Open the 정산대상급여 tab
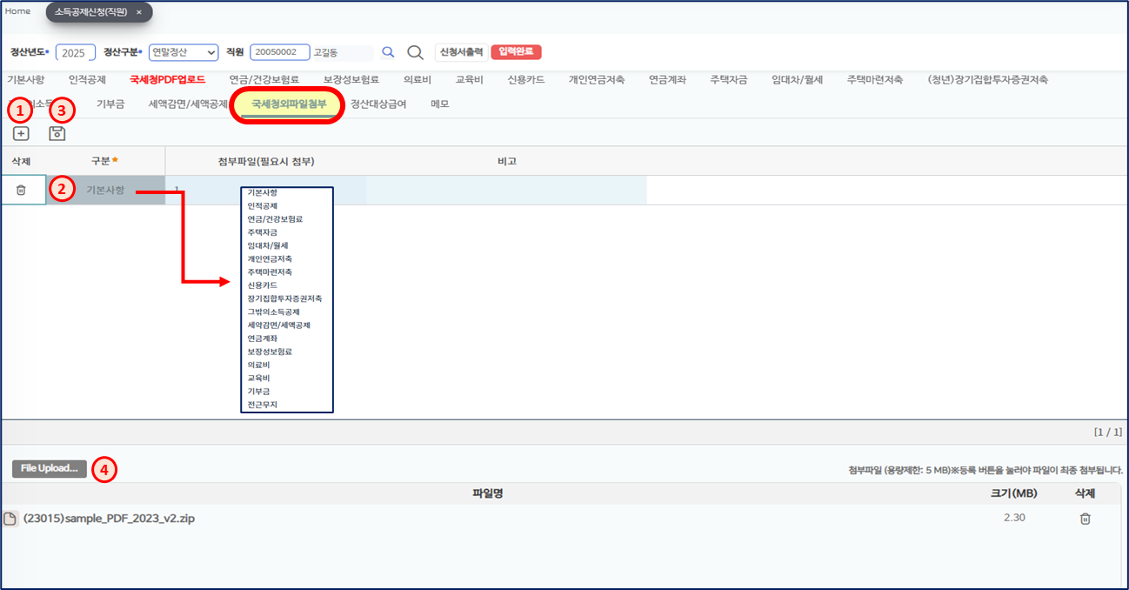This screenshot has height=590, width=1129. pos(378,104)
